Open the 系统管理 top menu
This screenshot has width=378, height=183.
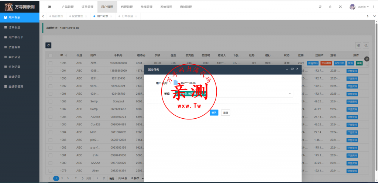tap(166, 7)
